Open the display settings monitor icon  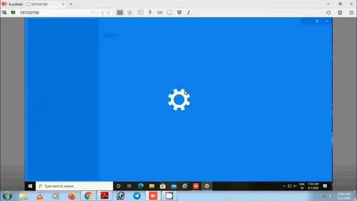(170, 12)
